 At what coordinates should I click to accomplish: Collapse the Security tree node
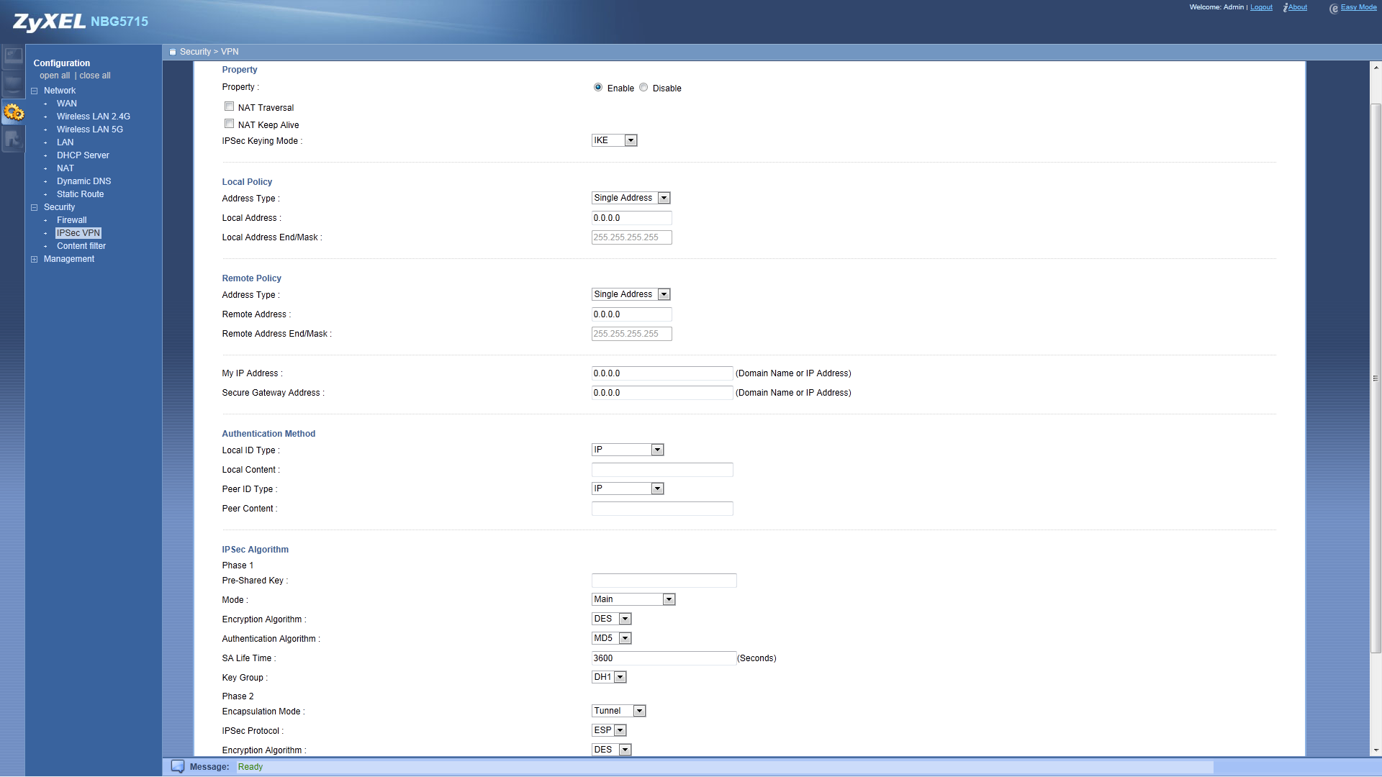point(34,207)
